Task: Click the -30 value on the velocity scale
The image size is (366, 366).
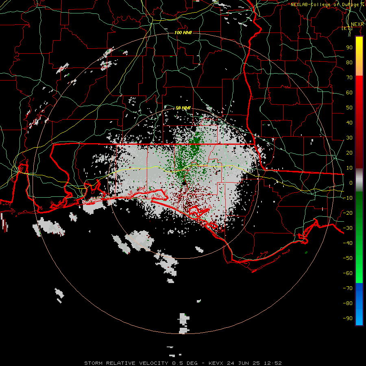Action: [x=348, y=228]
